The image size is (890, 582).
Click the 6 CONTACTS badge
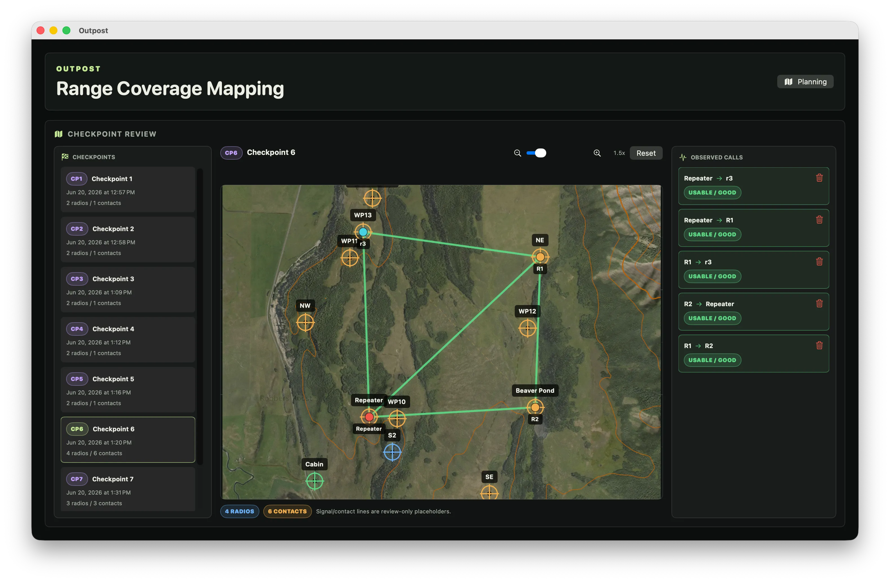point(287,511)
